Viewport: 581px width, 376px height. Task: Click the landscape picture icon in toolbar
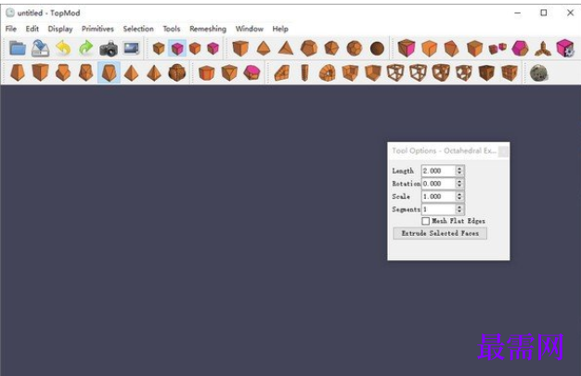132,48
